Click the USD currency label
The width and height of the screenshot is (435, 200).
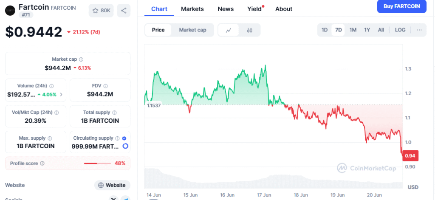point(413,187)
